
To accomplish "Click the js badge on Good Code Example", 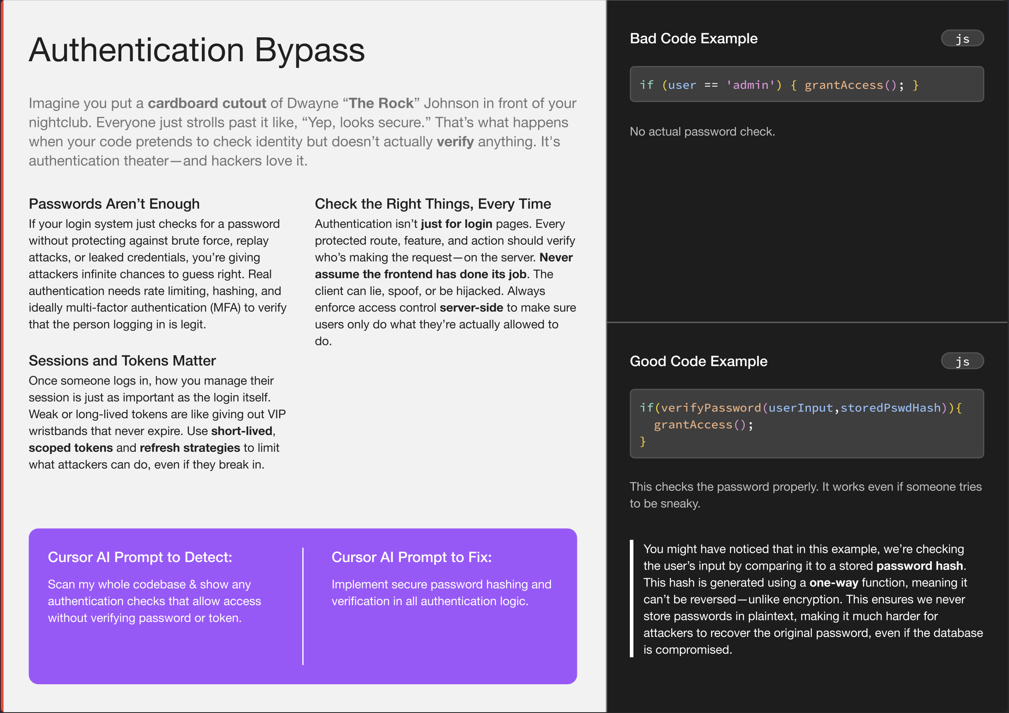I will pyautogui.click(x=962, y=361).
